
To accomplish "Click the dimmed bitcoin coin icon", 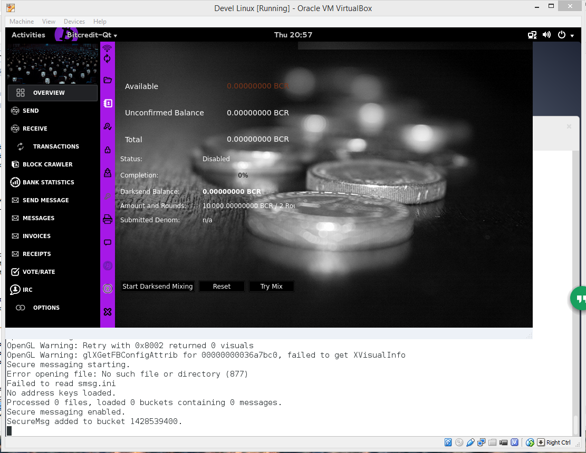I will click(x=108, y=265).
